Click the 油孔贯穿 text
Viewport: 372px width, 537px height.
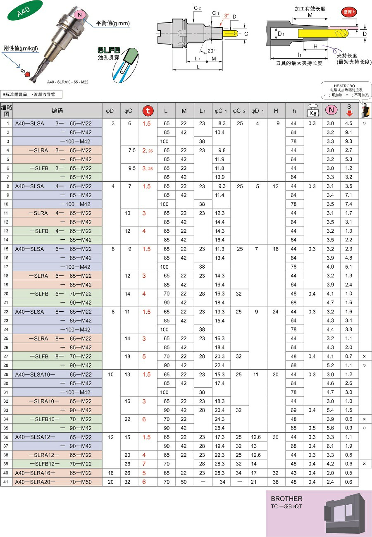109,57
